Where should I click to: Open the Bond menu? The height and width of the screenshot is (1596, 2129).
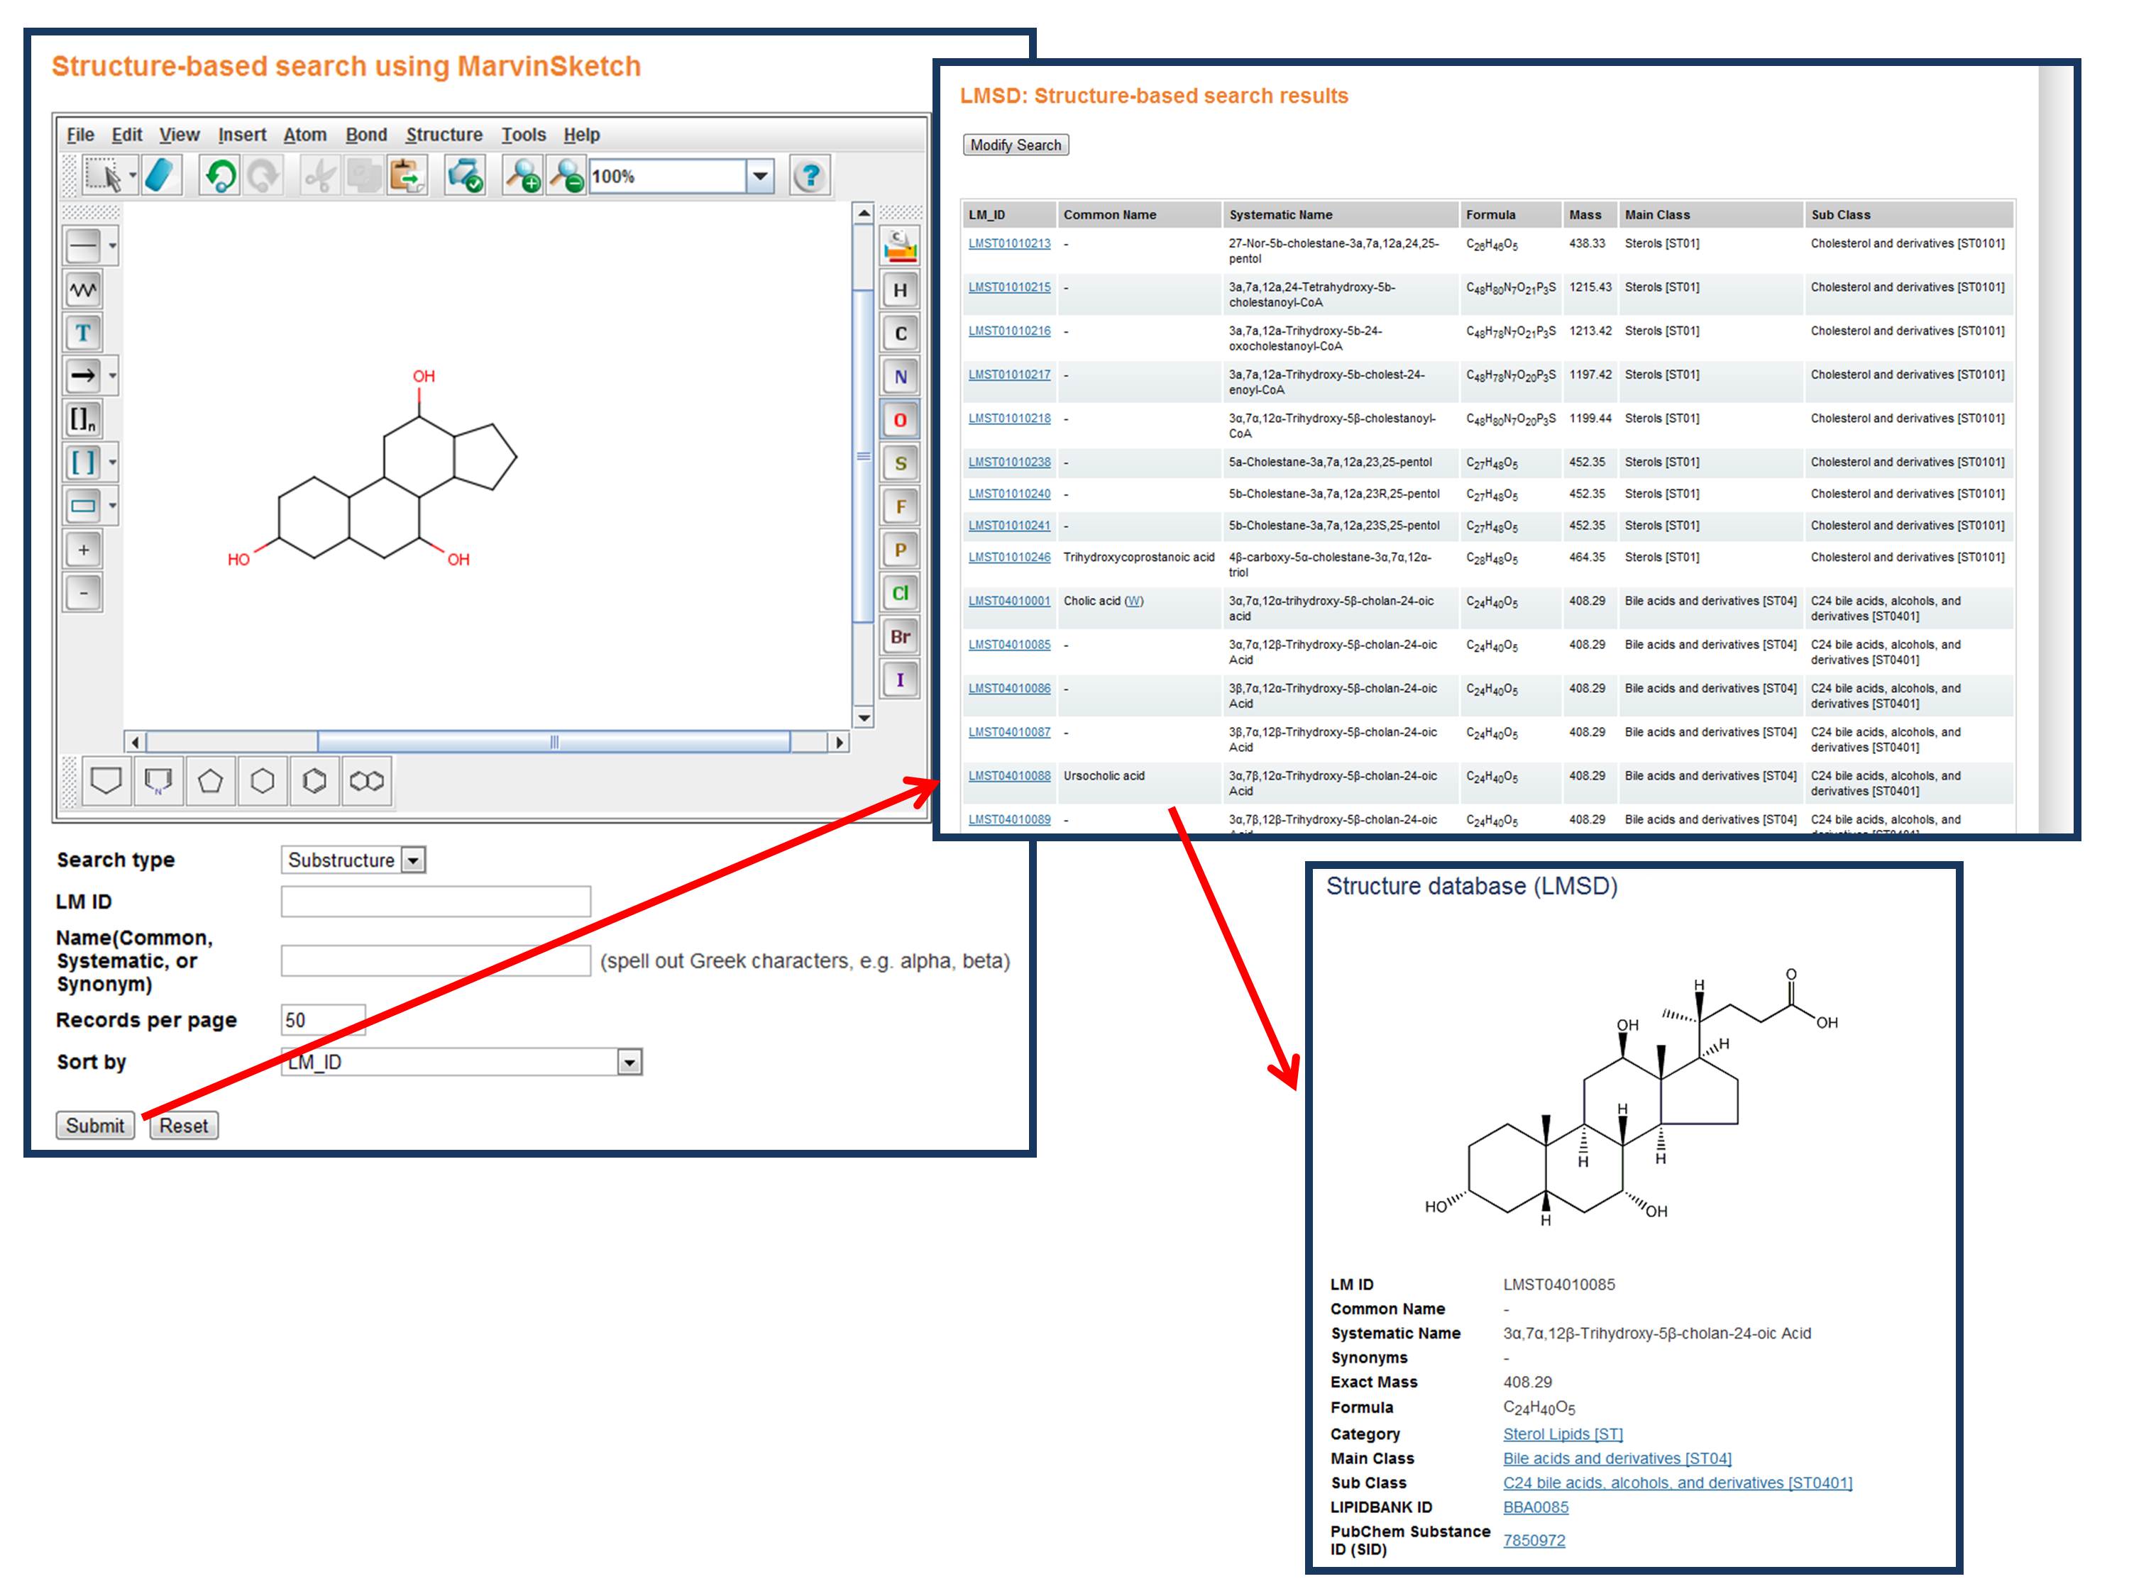coord(365,135)
